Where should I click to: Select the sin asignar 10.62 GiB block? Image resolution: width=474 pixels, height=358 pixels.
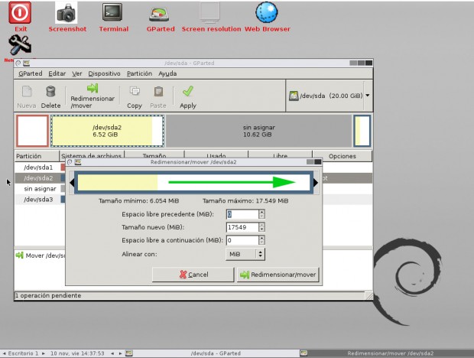pyautogui.click(x=258, y=131)
